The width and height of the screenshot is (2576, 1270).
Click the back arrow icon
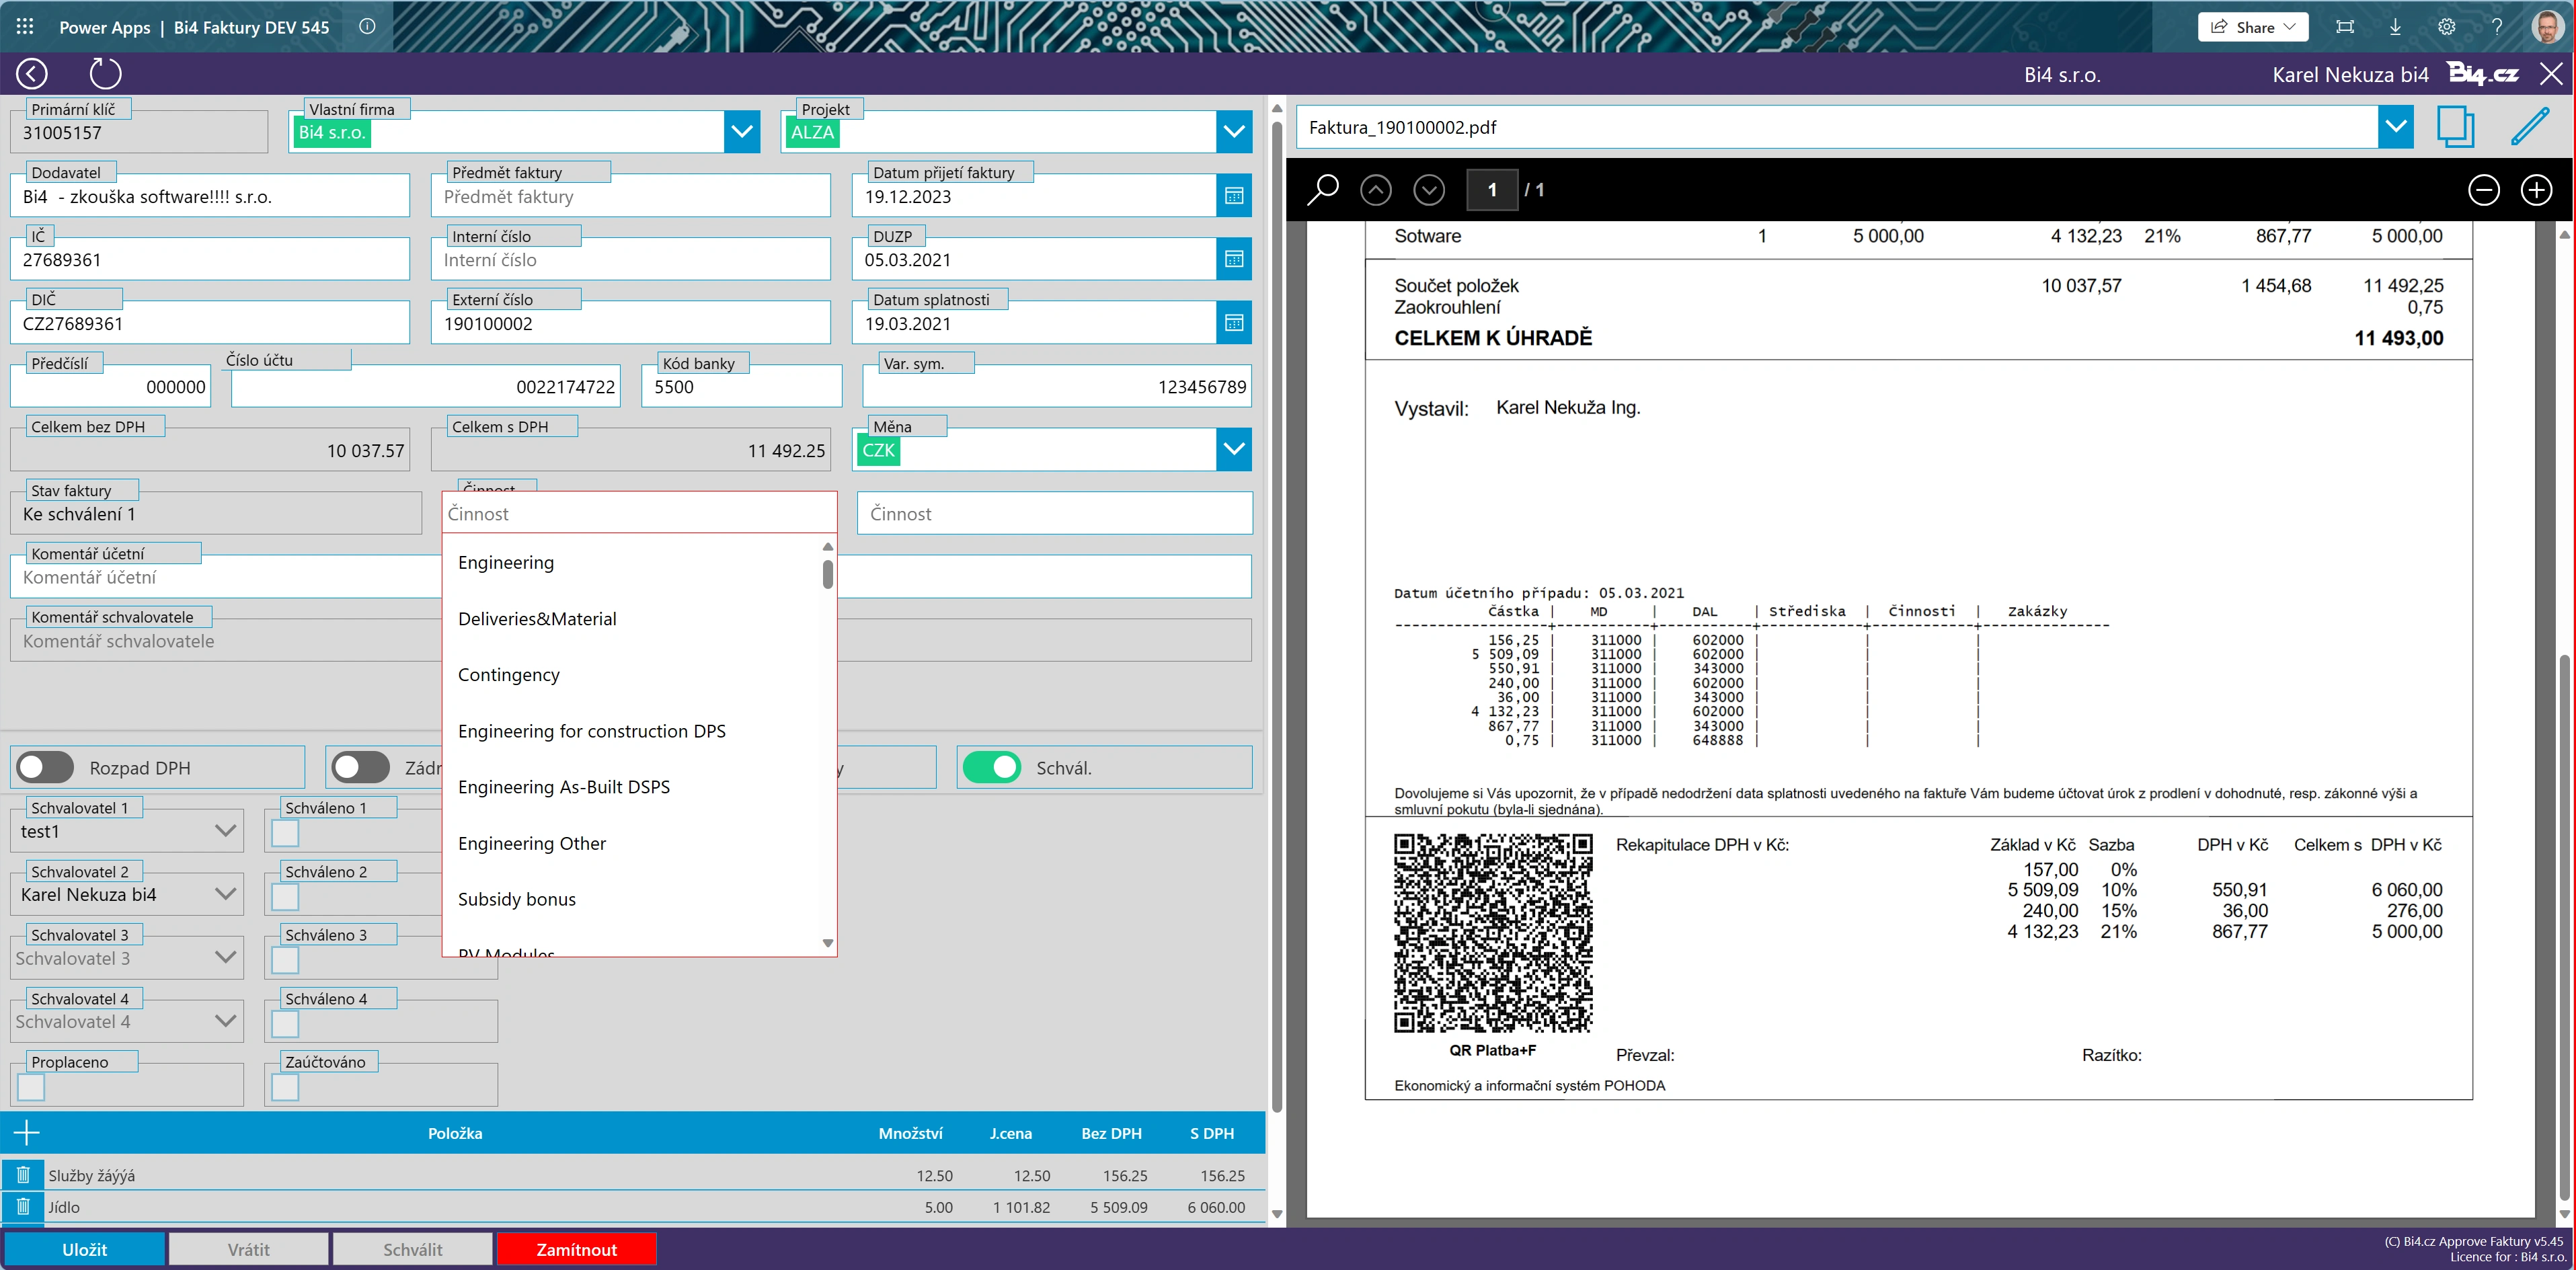coord(32,74)
